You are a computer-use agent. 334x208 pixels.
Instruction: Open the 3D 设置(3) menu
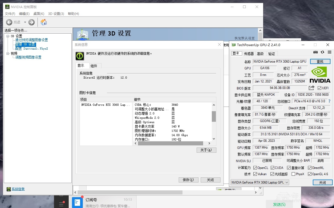(56, 14)
